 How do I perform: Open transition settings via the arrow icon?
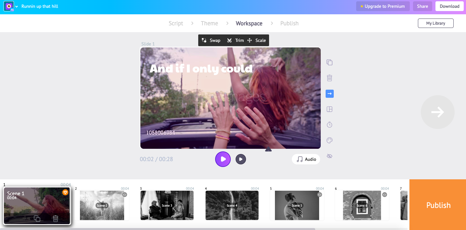pyautogui.click(x=330, y=94)
